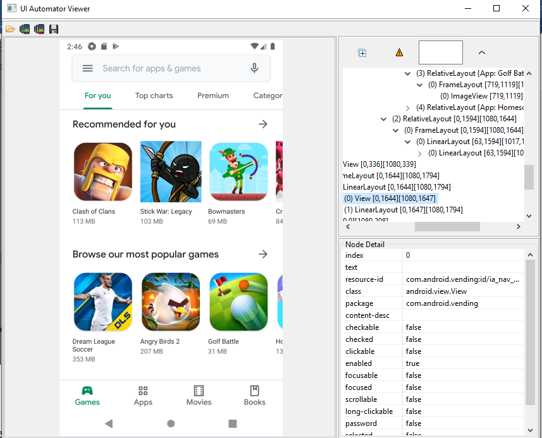Open the Premium tab in Play Store

[213, 95]
